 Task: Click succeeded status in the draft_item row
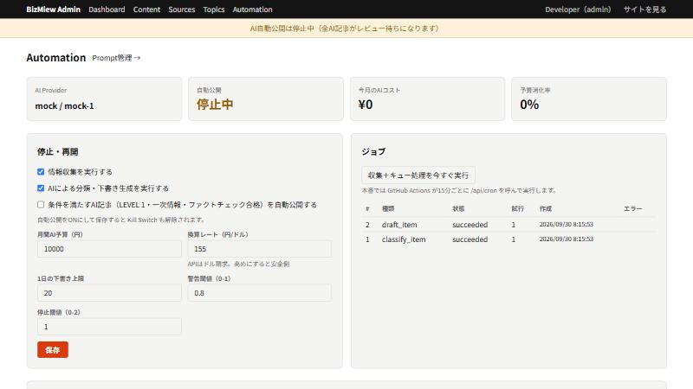coord(470,225)
